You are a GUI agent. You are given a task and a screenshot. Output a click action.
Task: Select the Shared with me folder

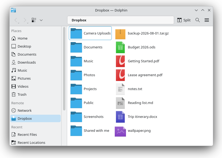(90, 130)
